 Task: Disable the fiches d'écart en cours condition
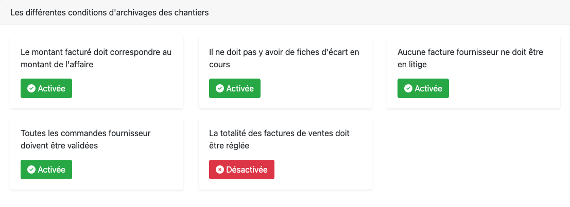coord(235,88)
